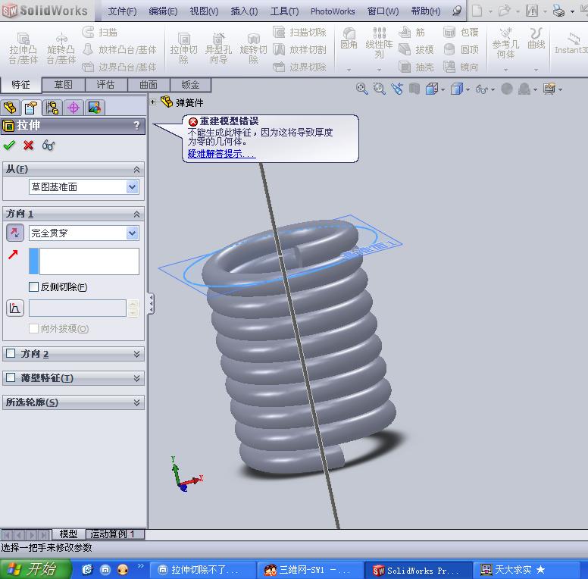Switch to the 曲面 tab
The height and width of the screenshot is (579, 588).
[x=149, y=85]
